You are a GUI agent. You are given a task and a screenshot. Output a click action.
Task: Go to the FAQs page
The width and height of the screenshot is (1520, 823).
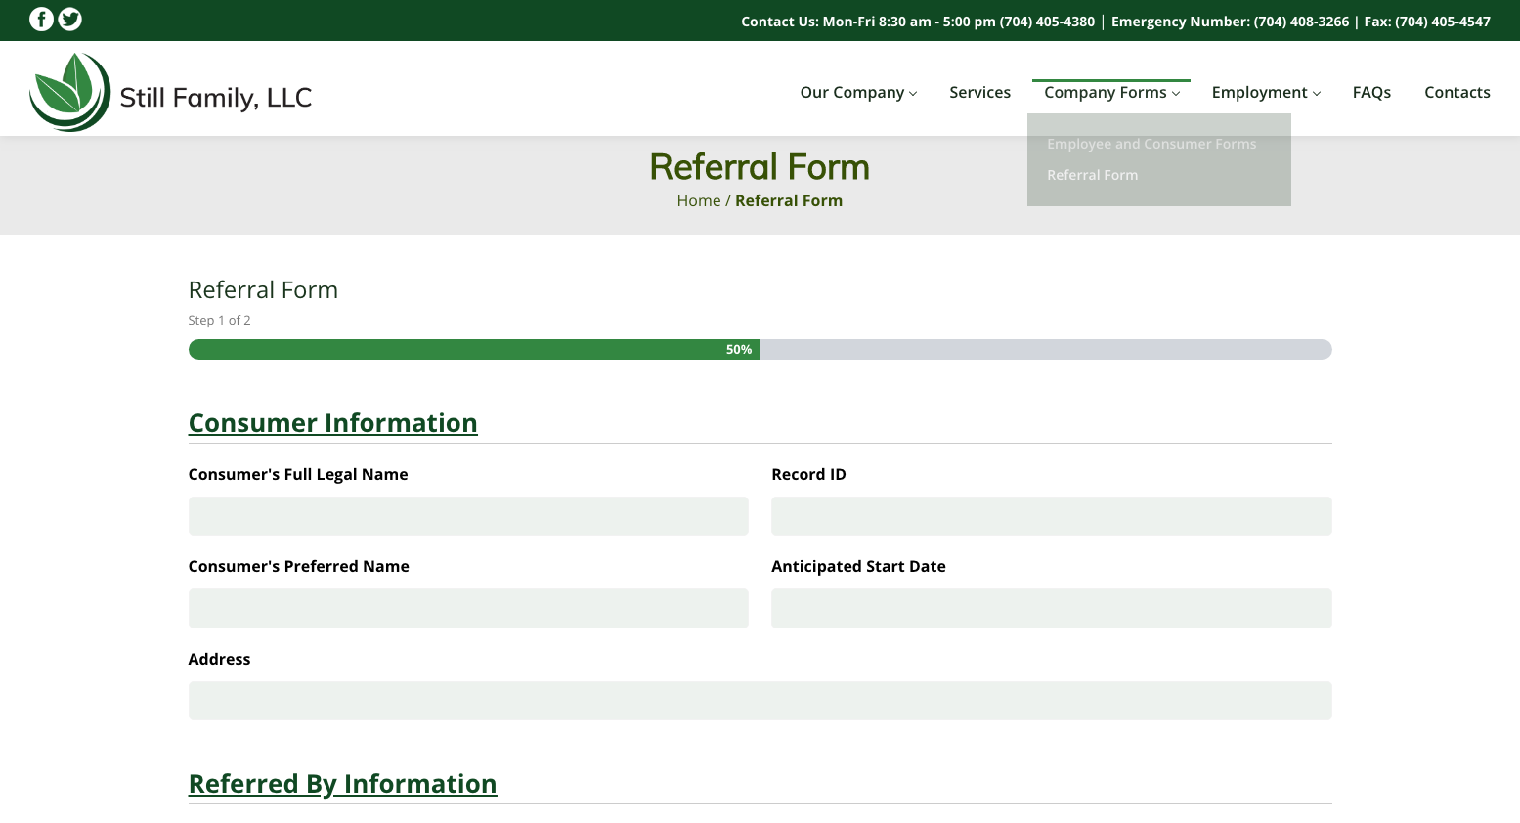[x=1371, y=92]
